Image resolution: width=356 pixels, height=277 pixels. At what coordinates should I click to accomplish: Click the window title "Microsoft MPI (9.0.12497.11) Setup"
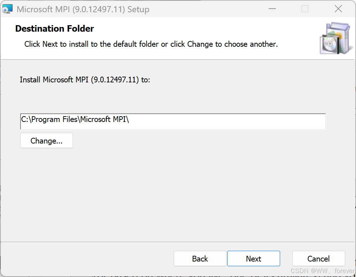[83, 9]
